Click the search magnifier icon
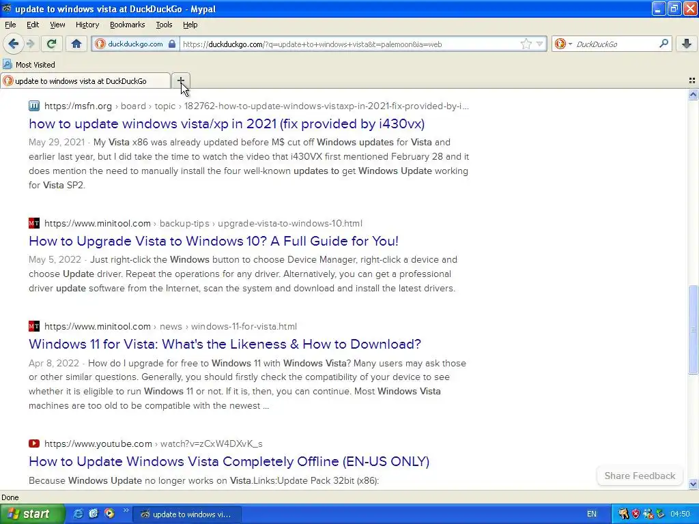 664,43
